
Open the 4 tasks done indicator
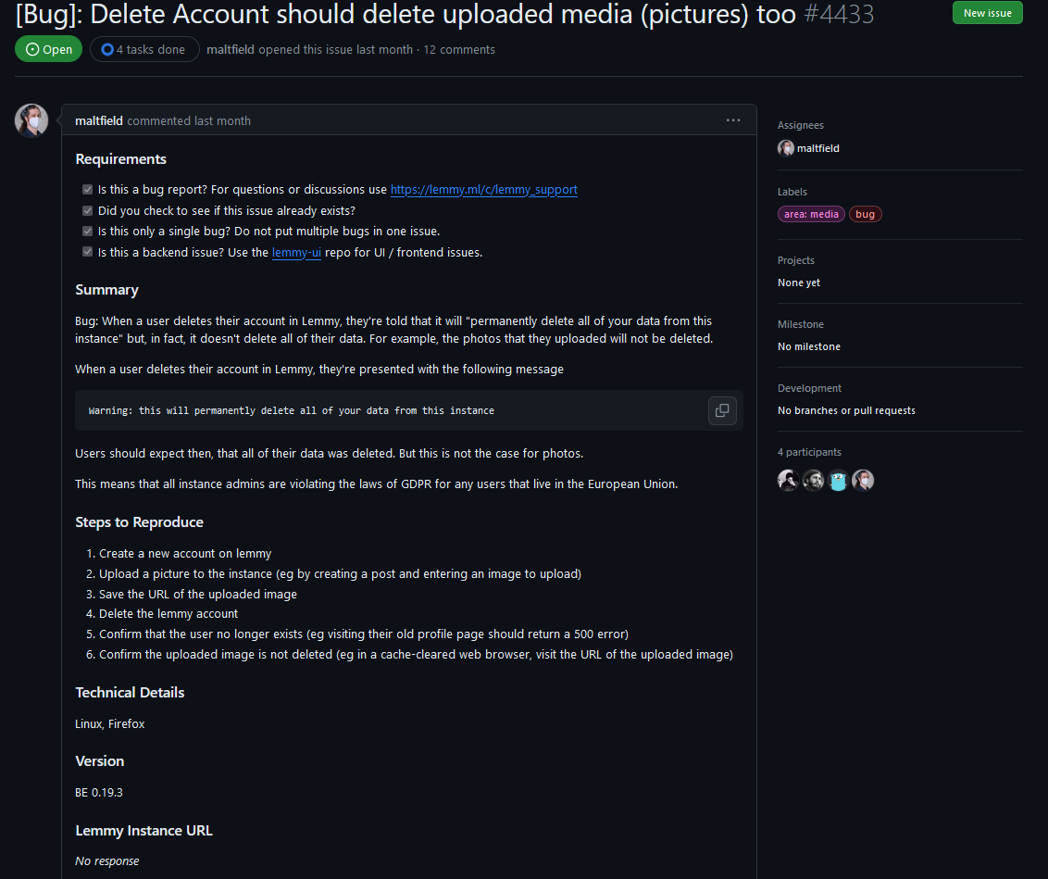(144, 49)
